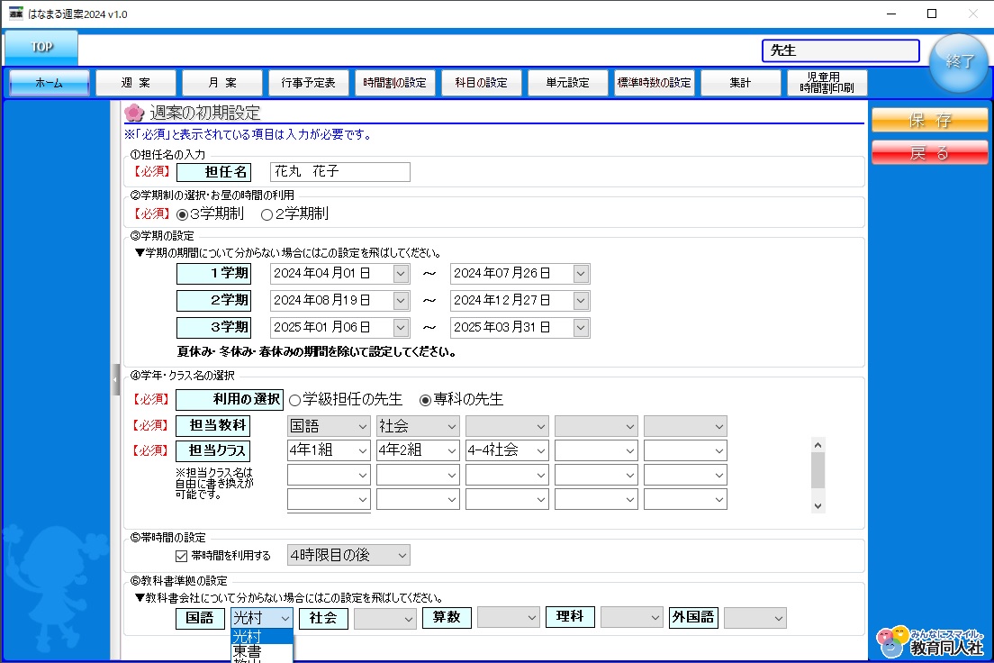Screen dimensions: 994x663
Task: Open the 時間割の設定 tab
Action: 395,83
